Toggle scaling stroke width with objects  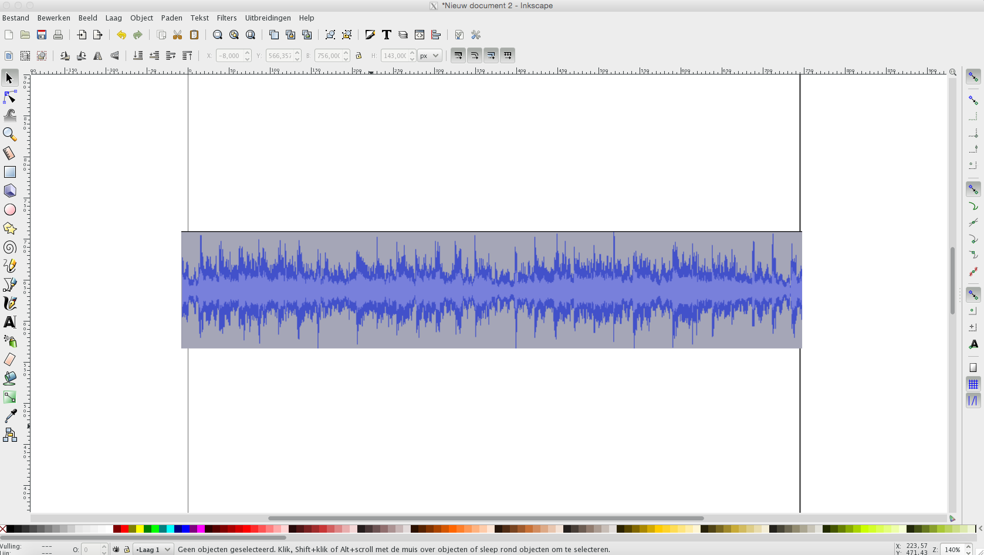pos(458,55)
